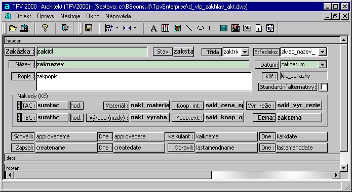Click the horizontal scrollbar right arrow
Screen dimensions: 352x192
click(x=336, y=175)
